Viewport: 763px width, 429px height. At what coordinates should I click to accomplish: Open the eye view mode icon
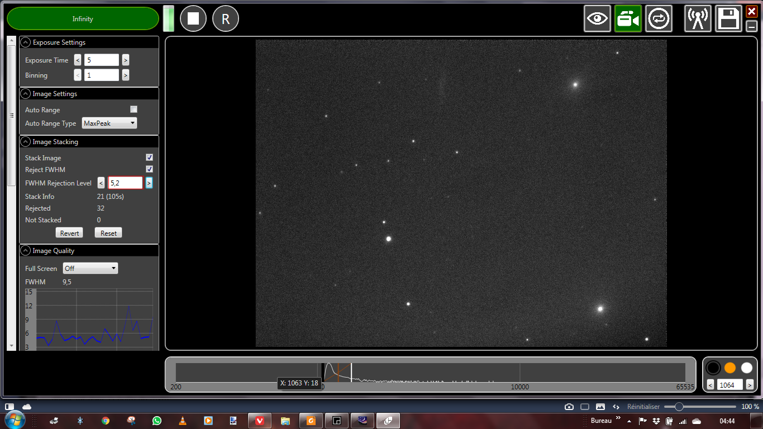click(598, 19)
